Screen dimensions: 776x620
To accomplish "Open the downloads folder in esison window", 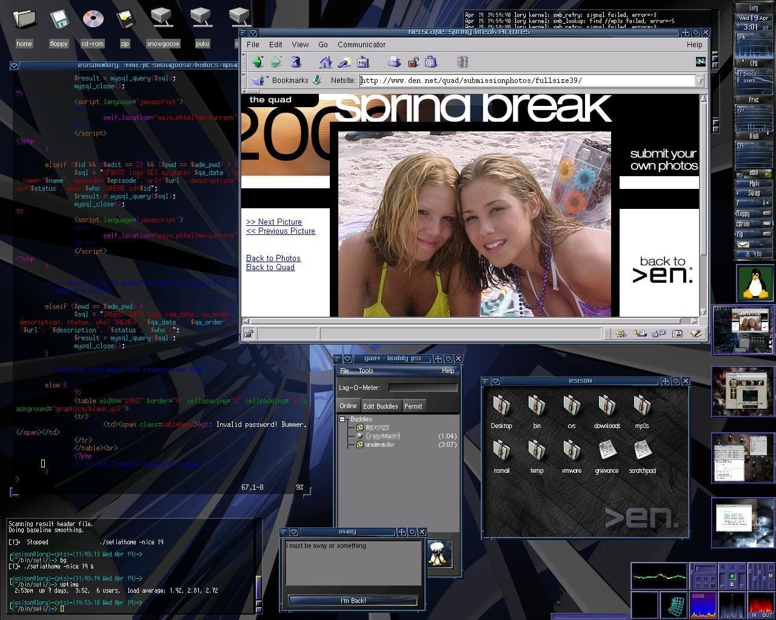I will pos(607,411).
